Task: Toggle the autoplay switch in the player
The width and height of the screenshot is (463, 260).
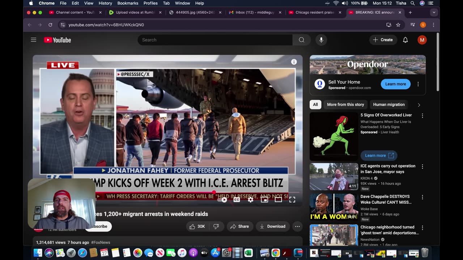Action: [223, 199]
